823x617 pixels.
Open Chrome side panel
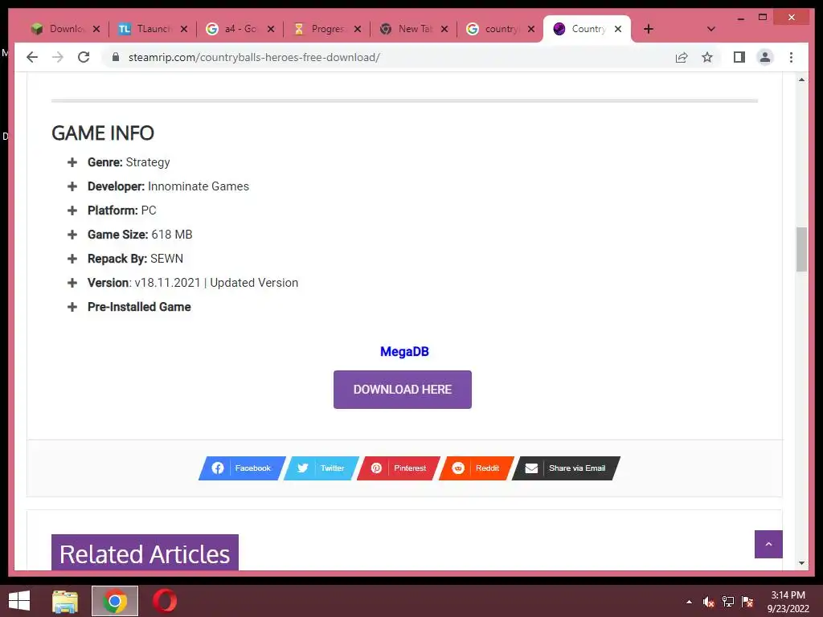(739, 57)
